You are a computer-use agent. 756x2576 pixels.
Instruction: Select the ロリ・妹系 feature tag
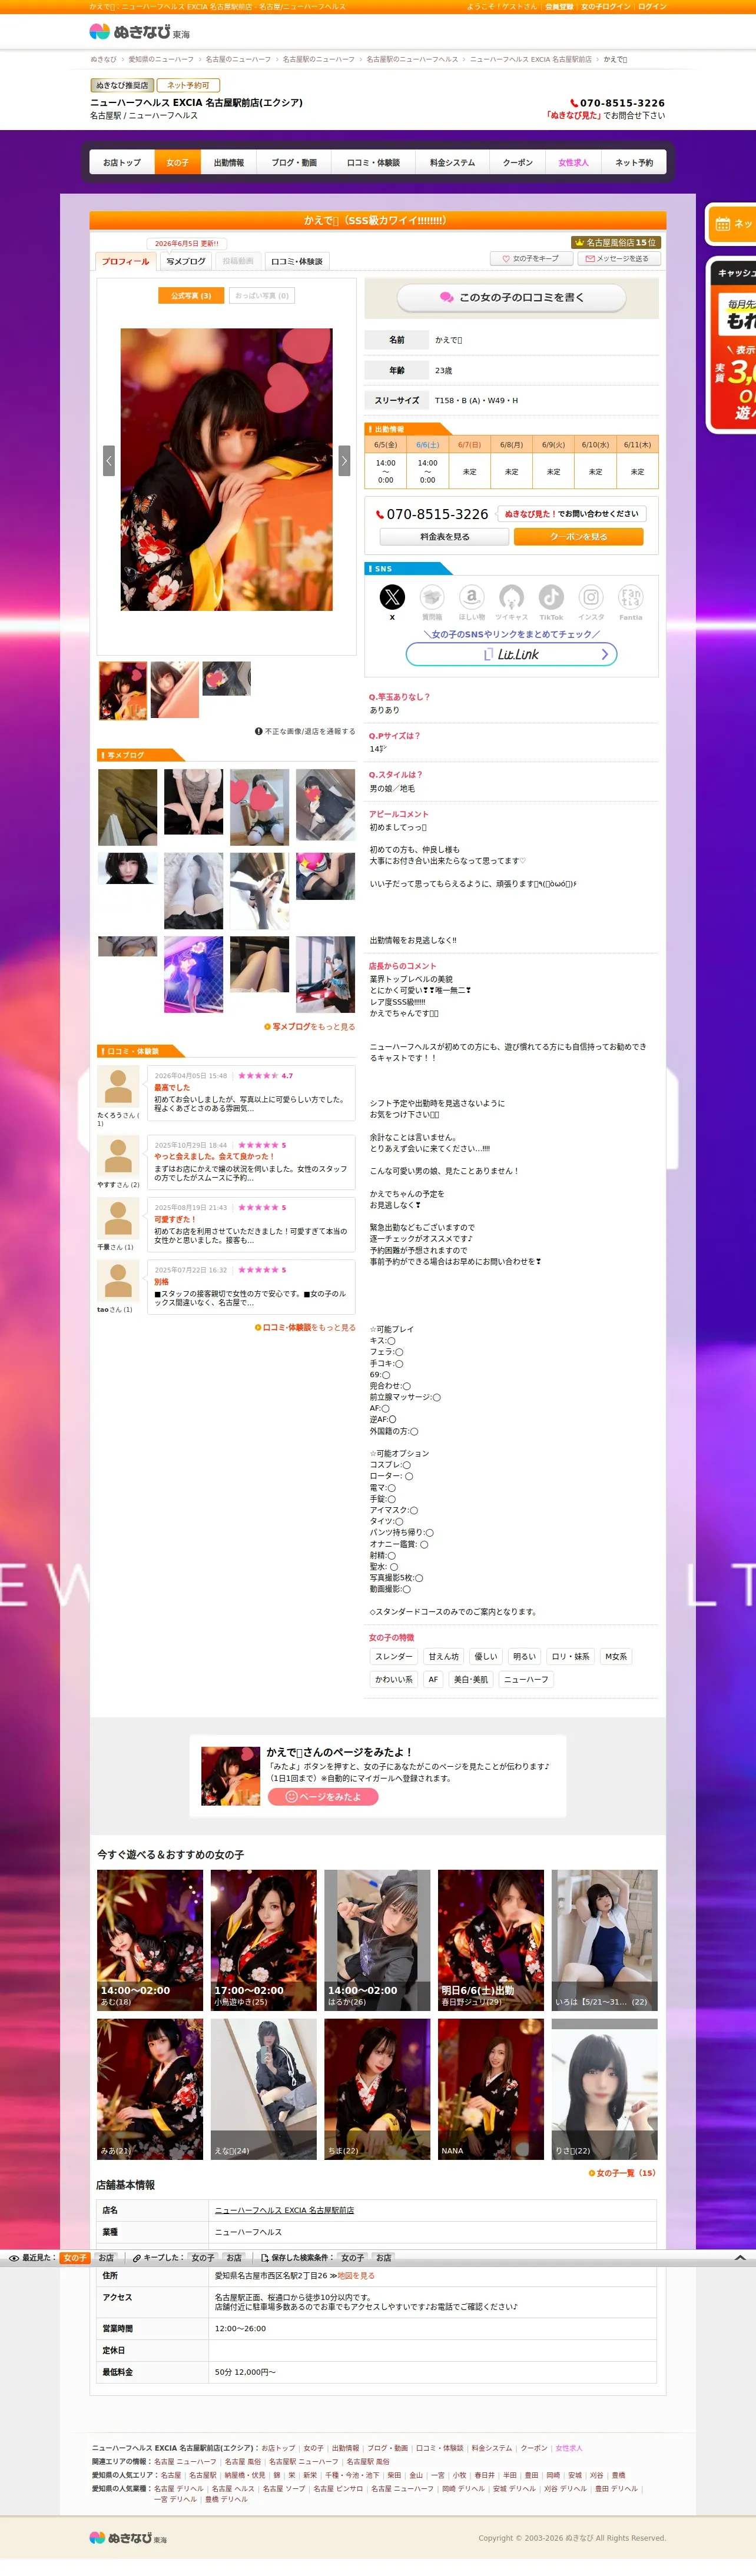coord(571,1657)
